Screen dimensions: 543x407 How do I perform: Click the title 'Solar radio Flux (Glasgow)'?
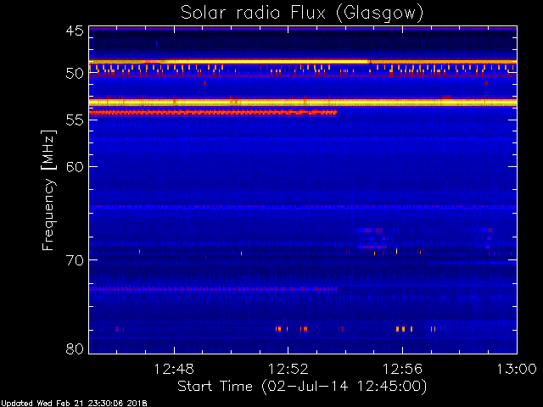click(x=302, y=14)
